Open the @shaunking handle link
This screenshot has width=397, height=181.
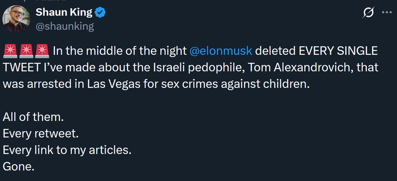tap(65, 26)
